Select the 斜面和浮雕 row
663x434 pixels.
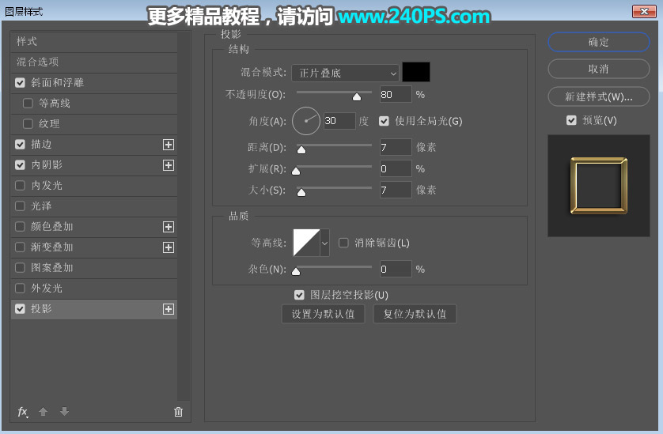coord(93,82)
